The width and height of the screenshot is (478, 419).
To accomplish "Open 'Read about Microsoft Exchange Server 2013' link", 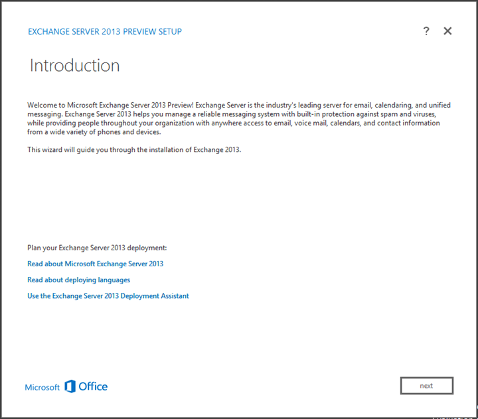I will [95, 264].
